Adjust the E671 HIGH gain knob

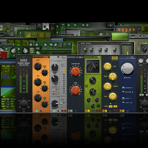click(38, 66)
